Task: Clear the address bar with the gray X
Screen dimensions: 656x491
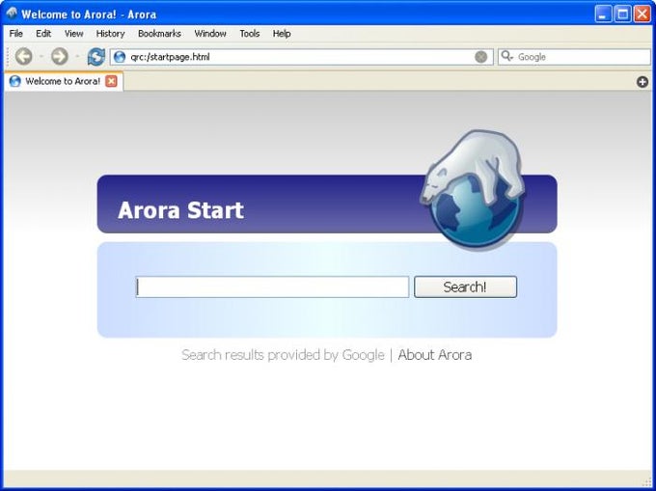Action: pyautogui.click(x=481, y=57)
